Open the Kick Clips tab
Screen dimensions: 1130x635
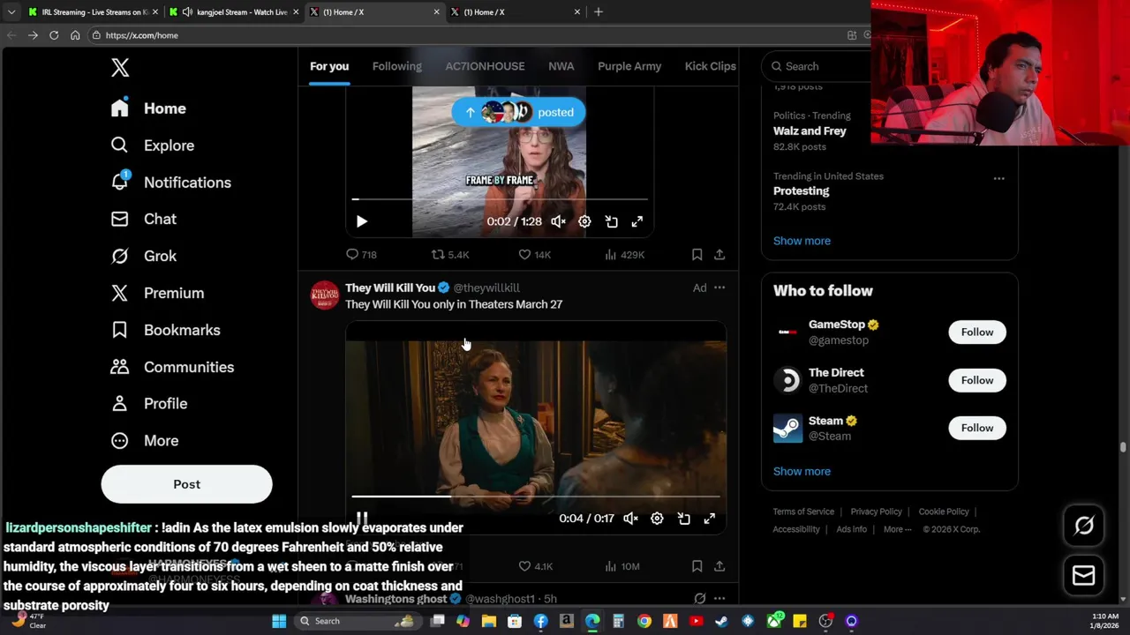(x=711, y=66)
